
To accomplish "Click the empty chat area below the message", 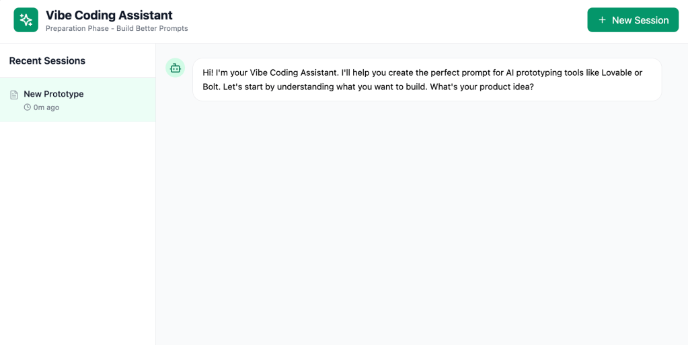I will coord(422,221).
